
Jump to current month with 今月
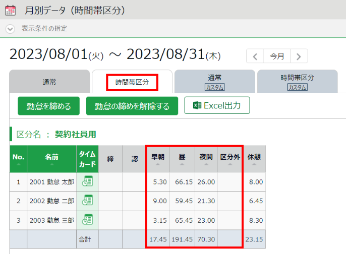(x=277, y=56)
